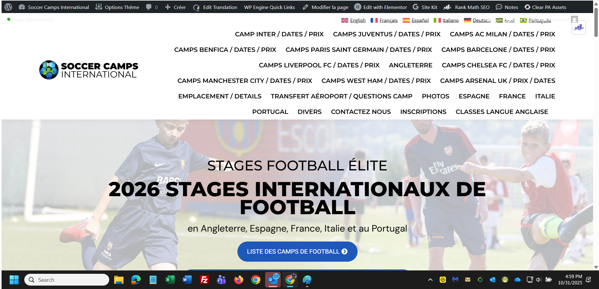This screenshot has height=289, width=599.
Task: Open FileZilla from the taskbar
Action: (204, 280)
